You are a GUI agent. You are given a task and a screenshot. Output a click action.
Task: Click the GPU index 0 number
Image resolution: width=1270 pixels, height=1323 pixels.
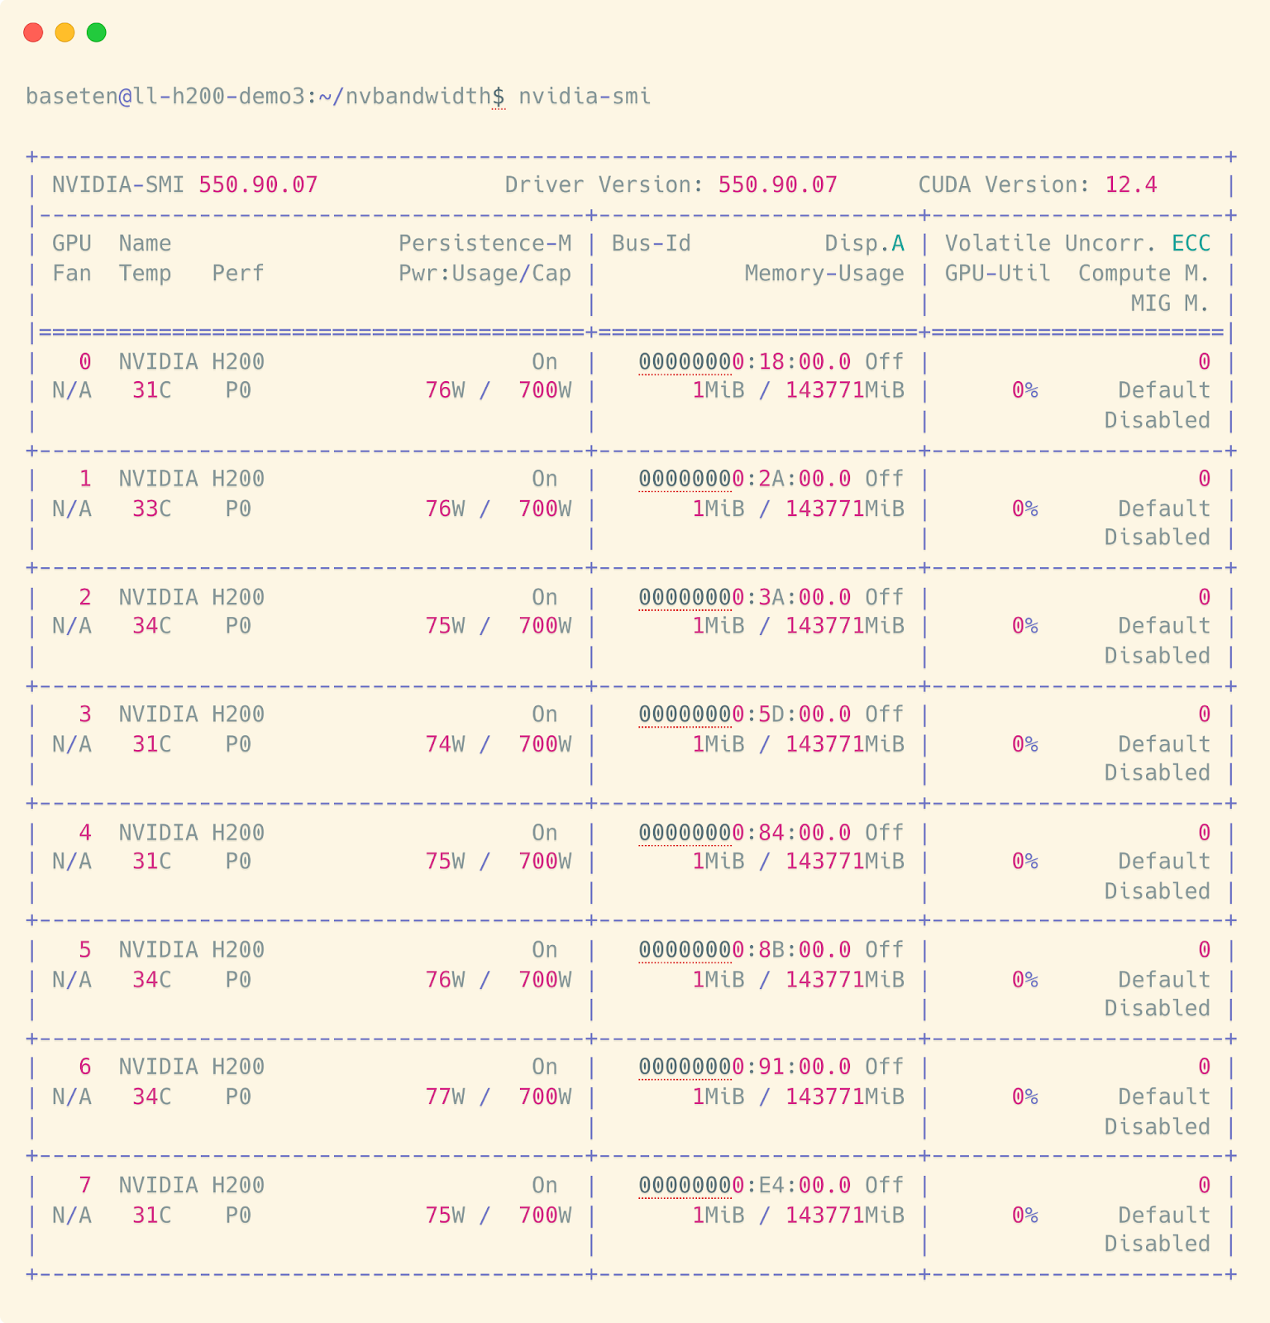tap(85, 361)
